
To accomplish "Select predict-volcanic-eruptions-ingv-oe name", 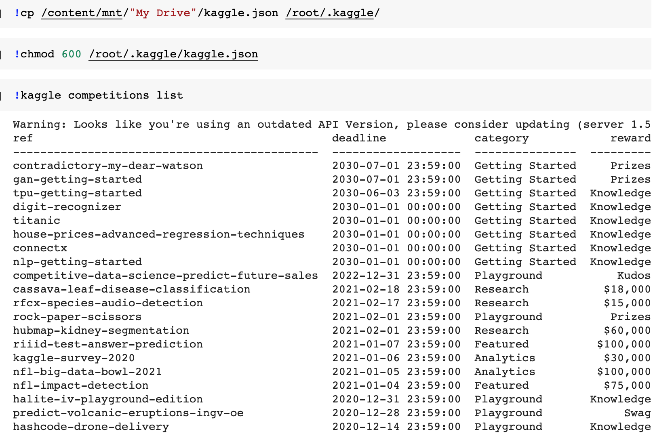I will coord(128,413).
